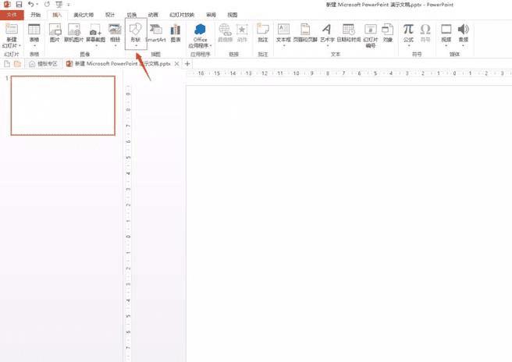
Task: Click the New Slide (新建幻灯片) icon
Action: click(x=12, y=29)
